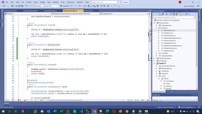This screenshot has height=114, width=202.
Task: Collapse the Index() method outline marker
Action: (x=18, y=25)
